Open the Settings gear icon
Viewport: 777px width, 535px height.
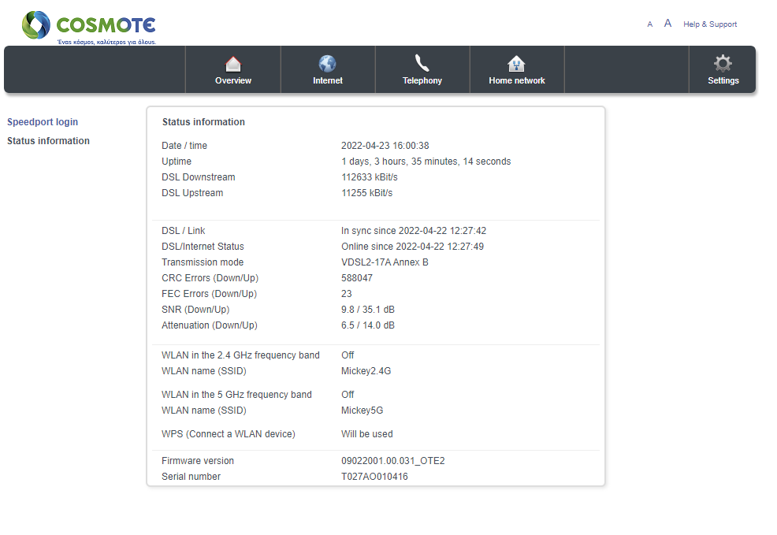click(x=723, y=63)
